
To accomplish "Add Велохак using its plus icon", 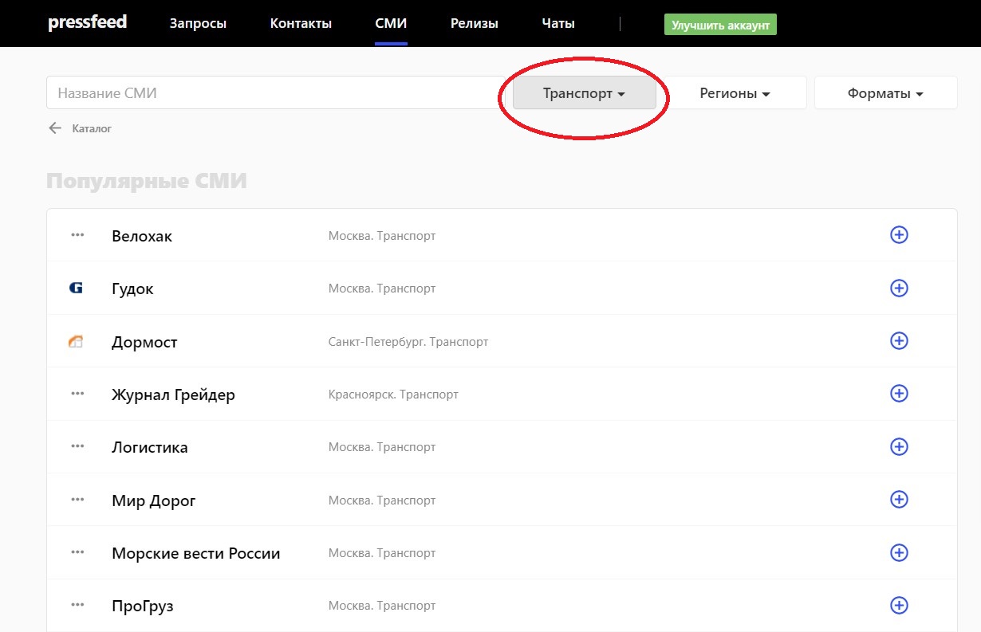I will click(x=899, y=235).
